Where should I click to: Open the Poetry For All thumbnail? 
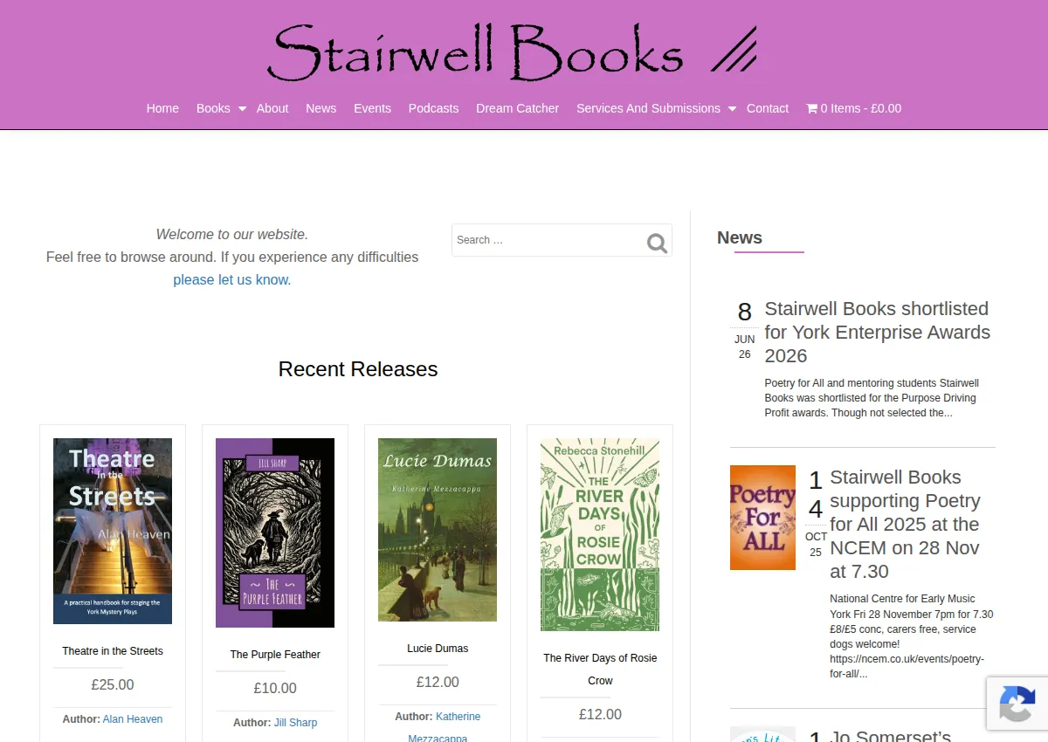pyautogui.click(x=762, y=518)
